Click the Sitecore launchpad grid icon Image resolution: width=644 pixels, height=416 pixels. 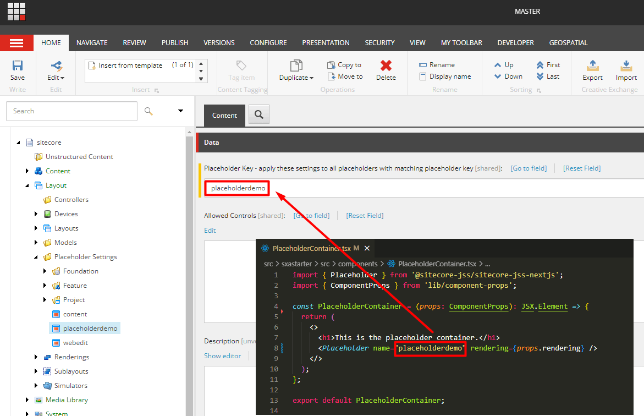click(x=16, y=12)
